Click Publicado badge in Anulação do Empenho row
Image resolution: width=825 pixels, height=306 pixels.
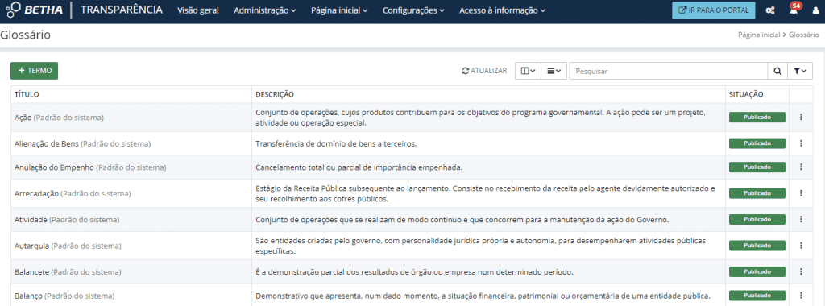tap(757, 167)
